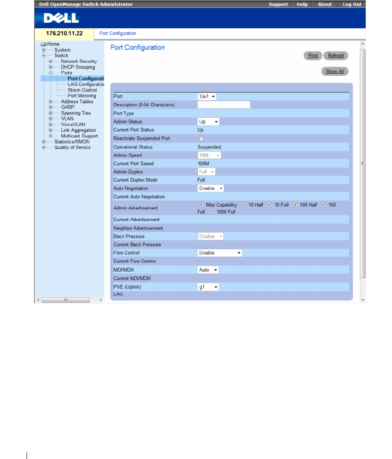Toggle the 100 Half checkbox
Image resolution: width=392 pixels, height=459 pixels.
click(295, 204)
